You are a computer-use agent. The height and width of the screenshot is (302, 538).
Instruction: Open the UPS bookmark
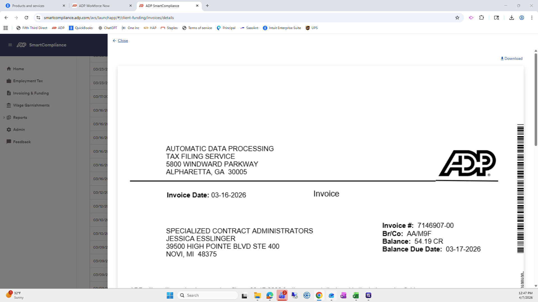coord(312,28)
